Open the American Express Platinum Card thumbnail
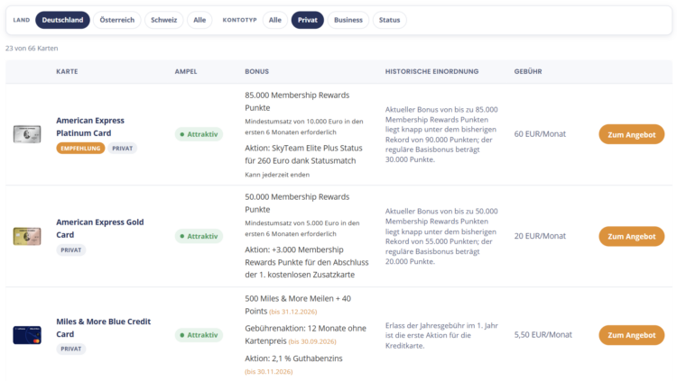This screenshot has height=381, width=677. click(x=27, y=134)
